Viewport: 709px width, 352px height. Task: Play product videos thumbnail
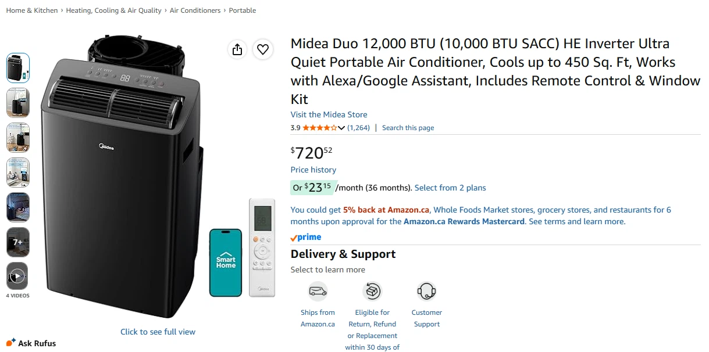tap(17, 277)
